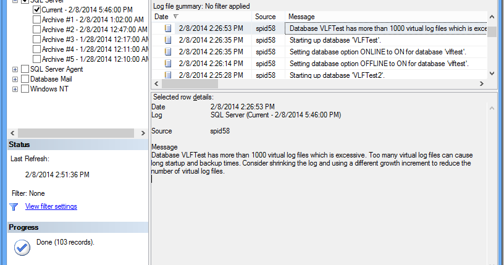Click the log icon for 2:26:14 PM row

coord(167,64)
